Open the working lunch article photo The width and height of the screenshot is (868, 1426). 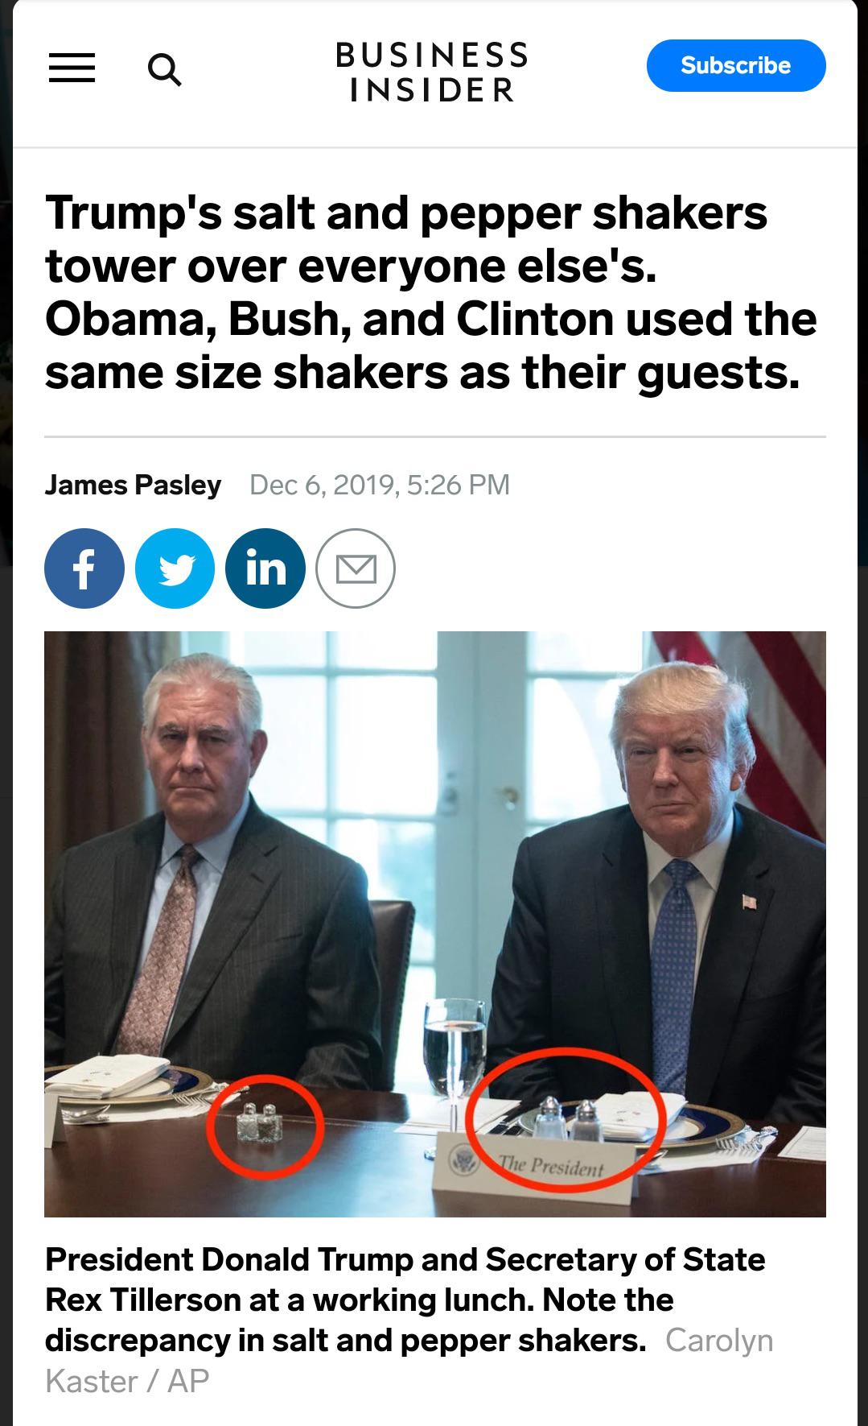pos(435,924)
